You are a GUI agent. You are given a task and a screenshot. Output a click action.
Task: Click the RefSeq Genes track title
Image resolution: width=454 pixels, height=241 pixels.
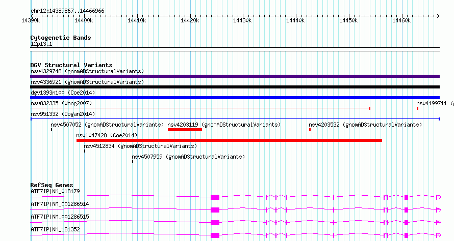tap(52, 185)
